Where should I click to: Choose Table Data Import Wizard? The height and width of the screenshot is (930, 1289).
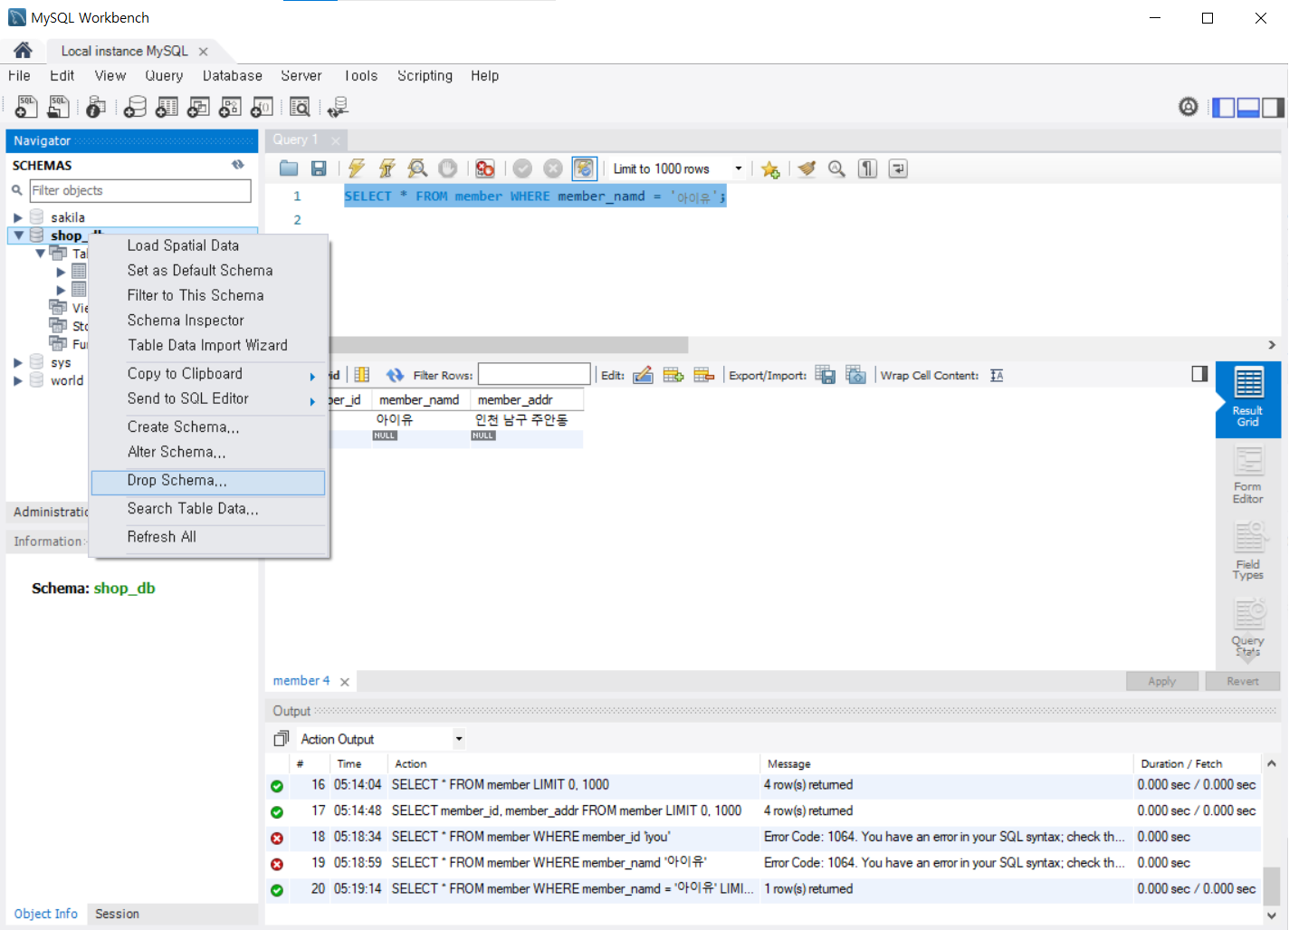tap(208, 346)
